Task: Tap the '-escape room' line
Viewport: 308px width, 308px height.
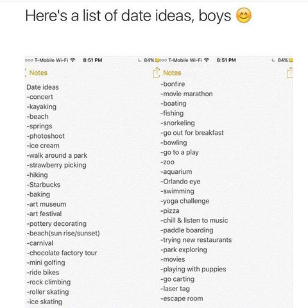Action: (182, 298)
